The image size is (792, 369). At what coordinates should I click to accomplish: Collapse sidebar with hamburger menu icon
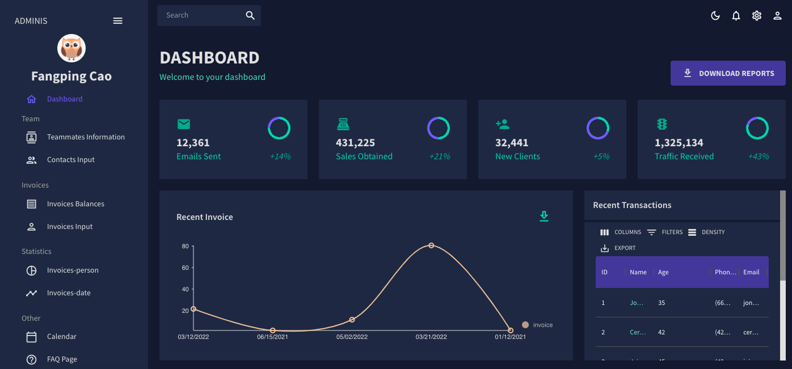coord(118,21)
